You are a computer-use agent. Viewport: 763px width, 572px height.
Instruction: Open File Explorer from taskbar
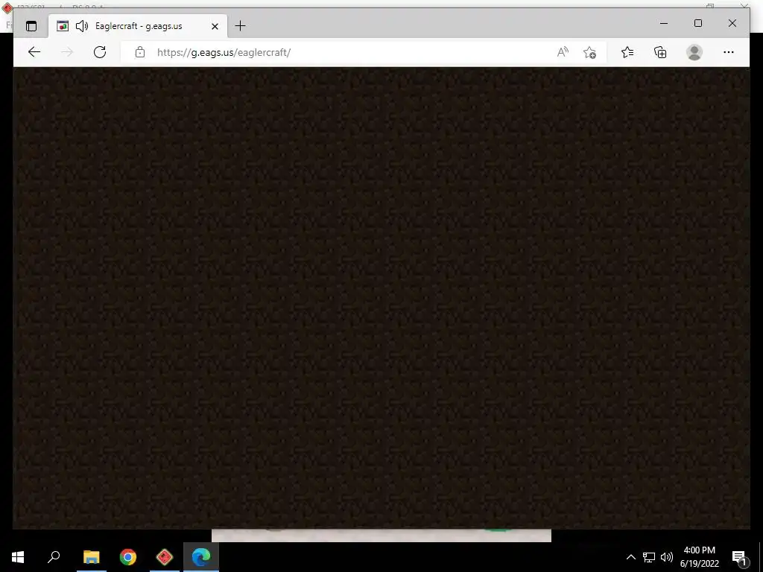pyautogui.click(x=91, y=557)
